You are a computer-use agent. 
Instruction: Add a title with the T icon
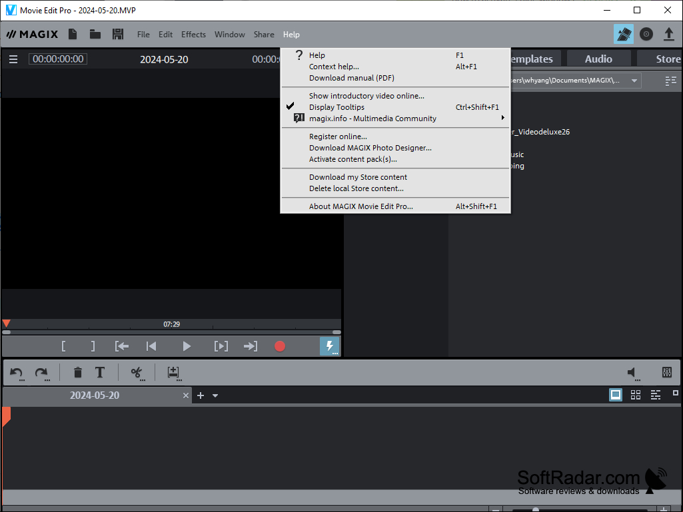[x=100, y=373]
